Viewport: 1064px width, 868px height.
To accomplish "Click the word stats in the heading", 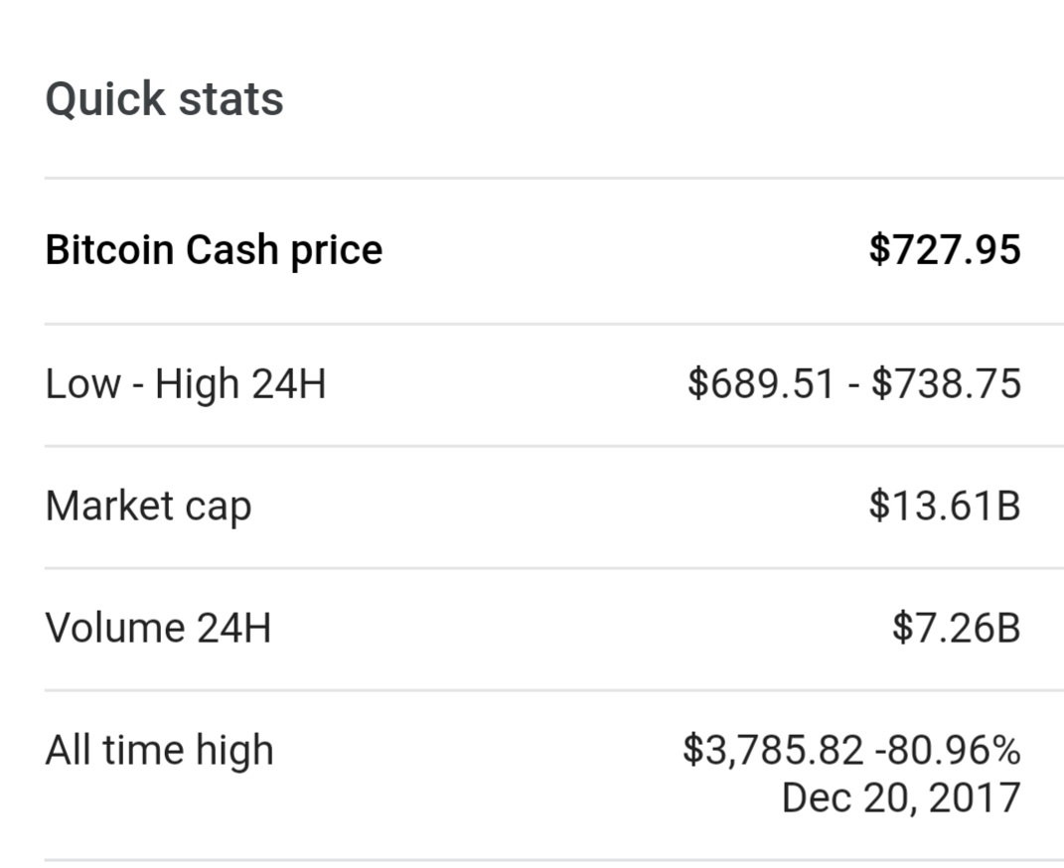I will (231, 100).
